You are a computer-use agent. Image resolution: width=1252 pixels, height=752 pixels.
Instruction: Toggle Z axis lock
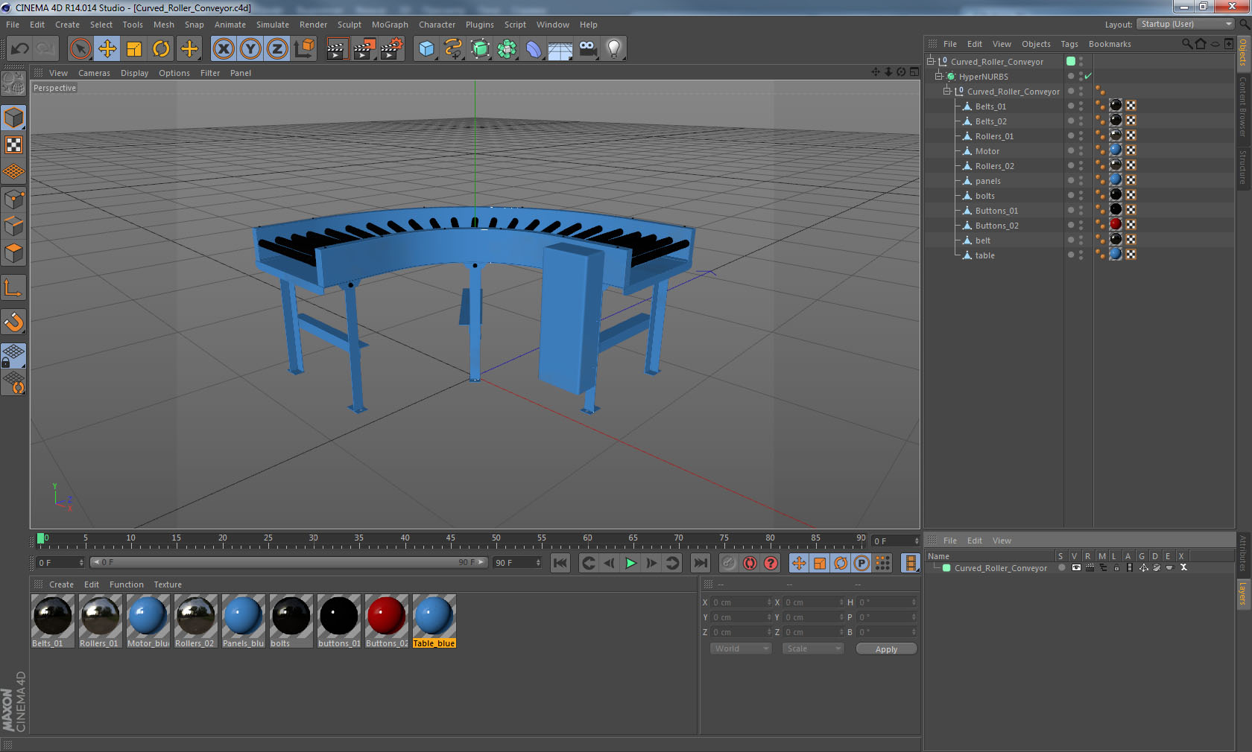277,49
